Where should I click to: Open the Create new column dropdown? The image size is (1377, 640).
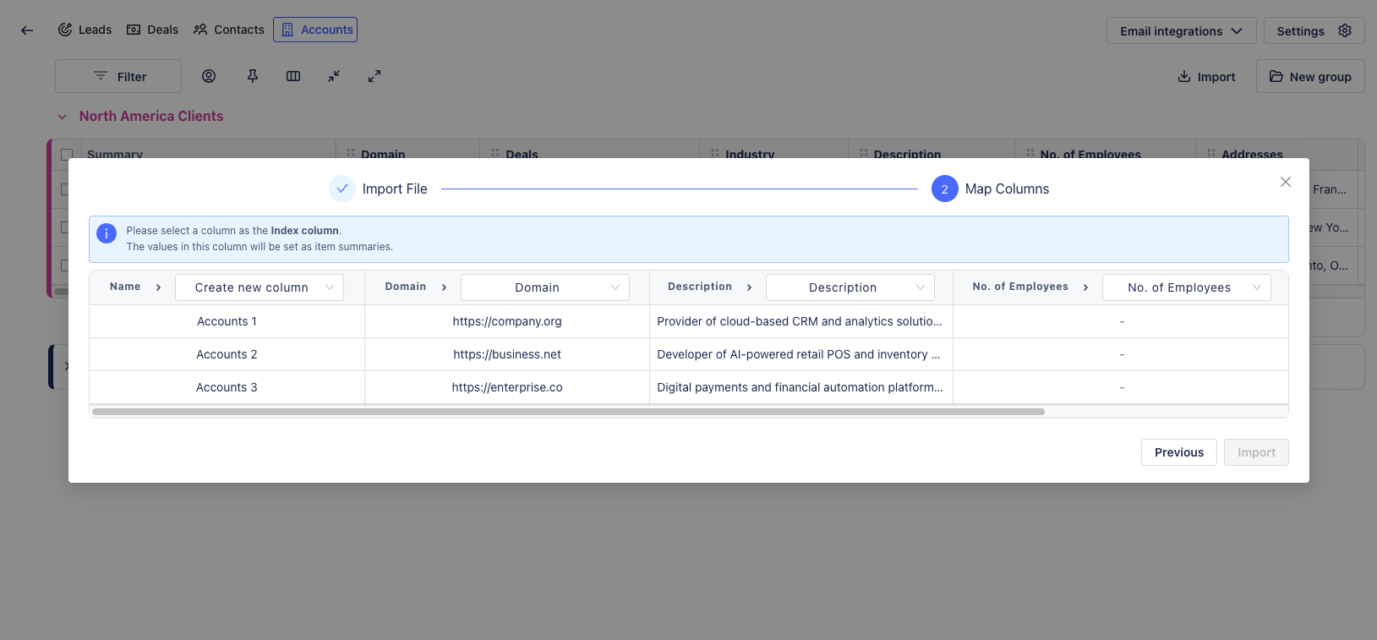point(260,287)
